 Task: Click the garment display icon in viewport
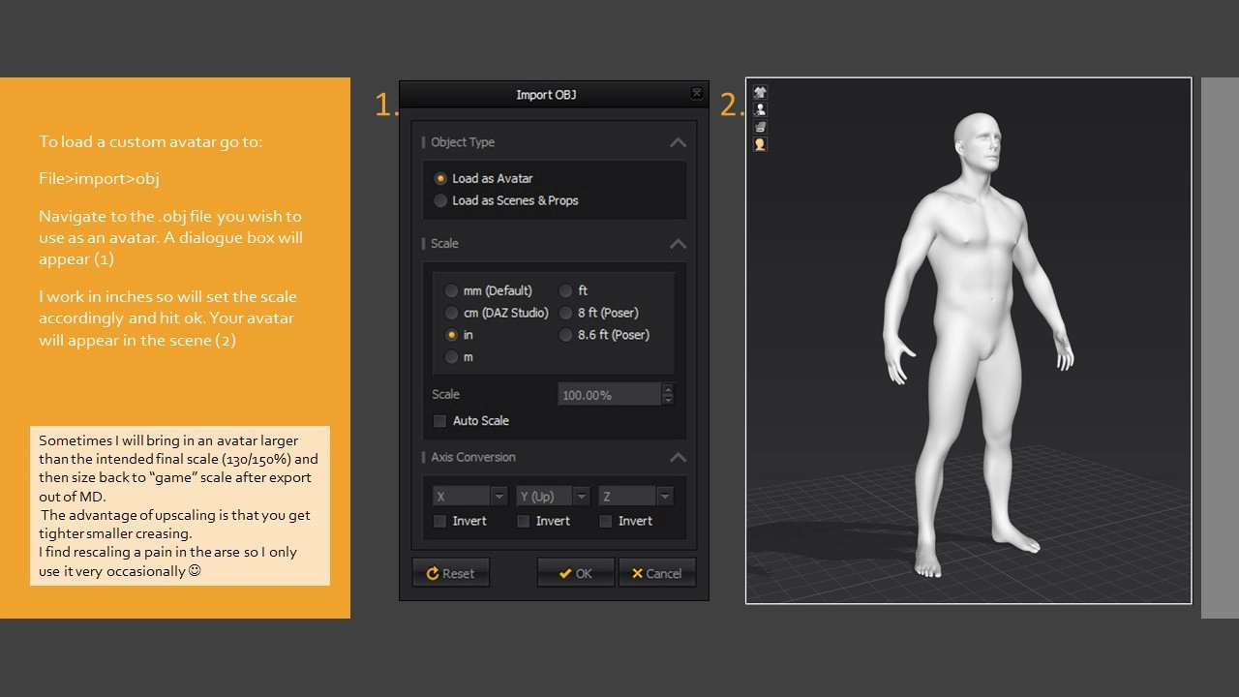pyautogui.click(x=760, y=93)
